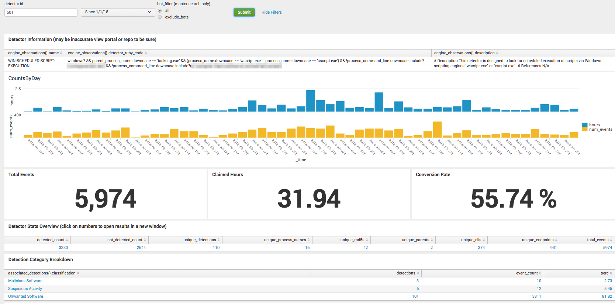Image resolution: width=615 pixels, height=304 pixels.
Task: Sort the unique_md5s column
Action: click(x=367, y=240)
